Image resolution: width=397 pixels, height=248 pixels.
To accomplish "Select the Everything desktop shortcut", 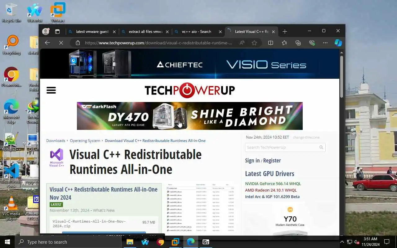I will click(11, 45).
